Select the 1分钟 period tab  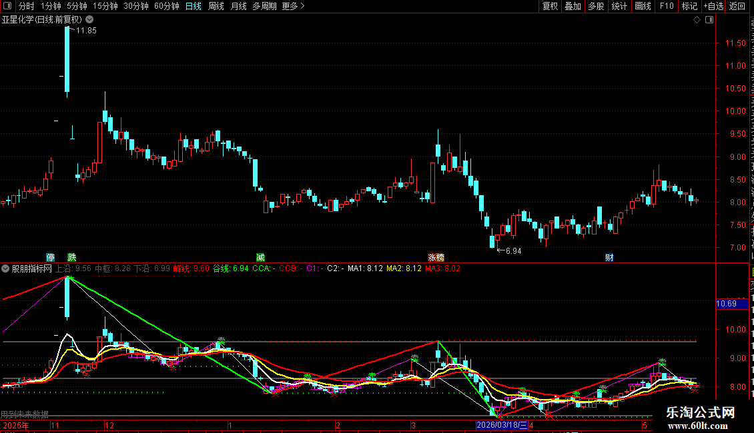click(x=51, y=6)
